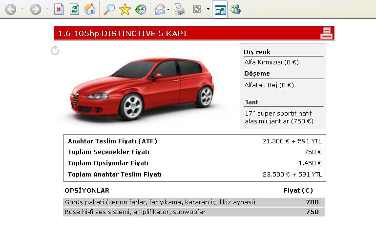This screenshot has width=376, height=236.
Task: Click the Mail envelope icon
Action: click(x=160, y=9)
